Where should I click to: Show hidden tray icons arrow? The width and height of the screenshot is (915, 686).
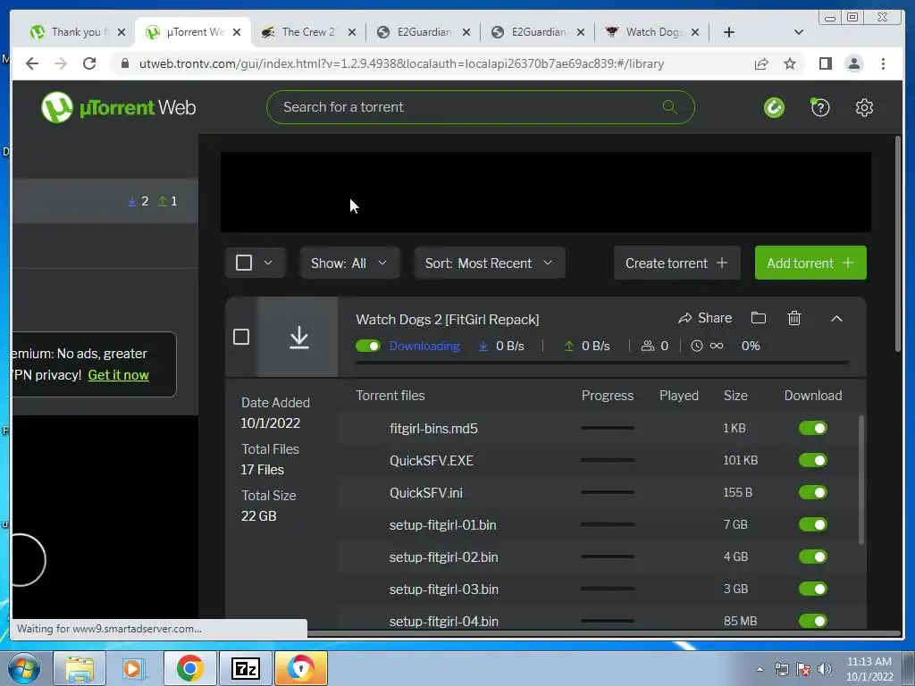(x=760, y=669)
